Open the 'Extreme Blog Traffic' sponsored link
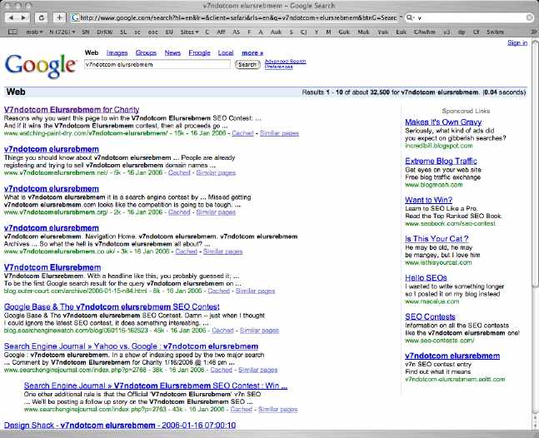 point(441,161)
